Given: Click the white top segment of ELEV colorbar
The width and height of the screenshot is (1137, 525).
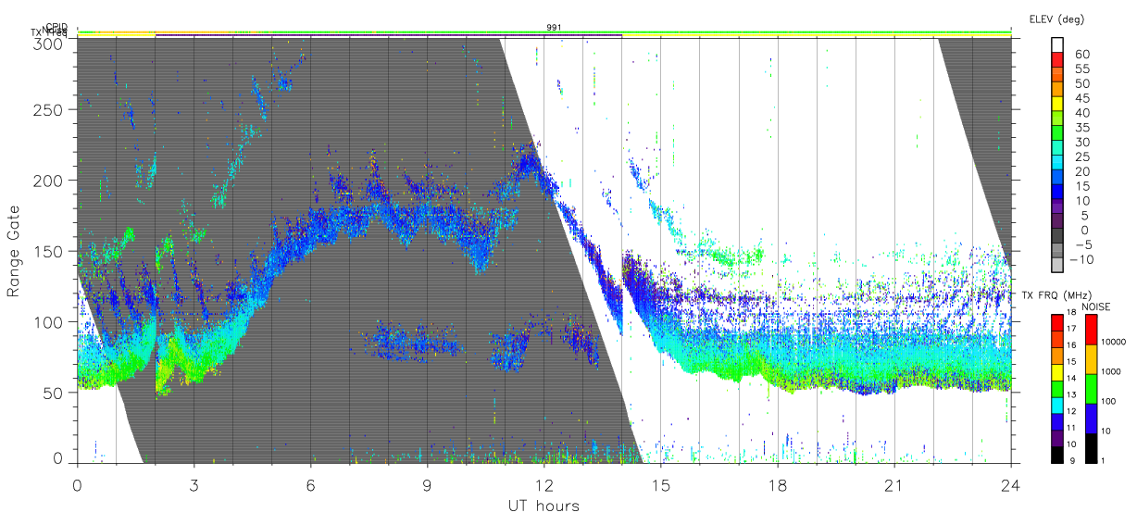Looking at the screenshot, I should pos(1058,44).
